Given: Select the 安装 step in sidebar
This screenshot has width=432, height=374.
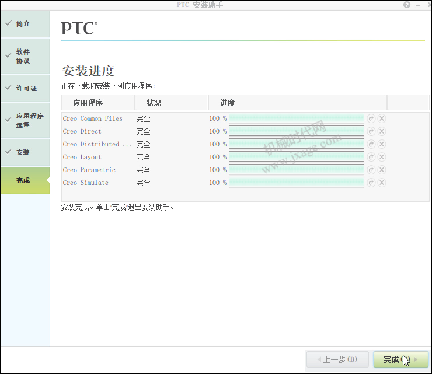Looking at the screenshot, I should pyautogui.click(x=25, y=152).
